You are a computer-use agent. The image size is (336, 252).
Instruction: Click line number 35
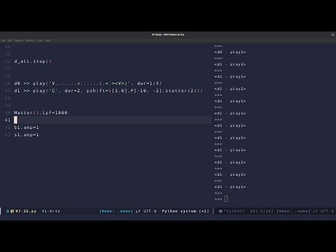8,76
